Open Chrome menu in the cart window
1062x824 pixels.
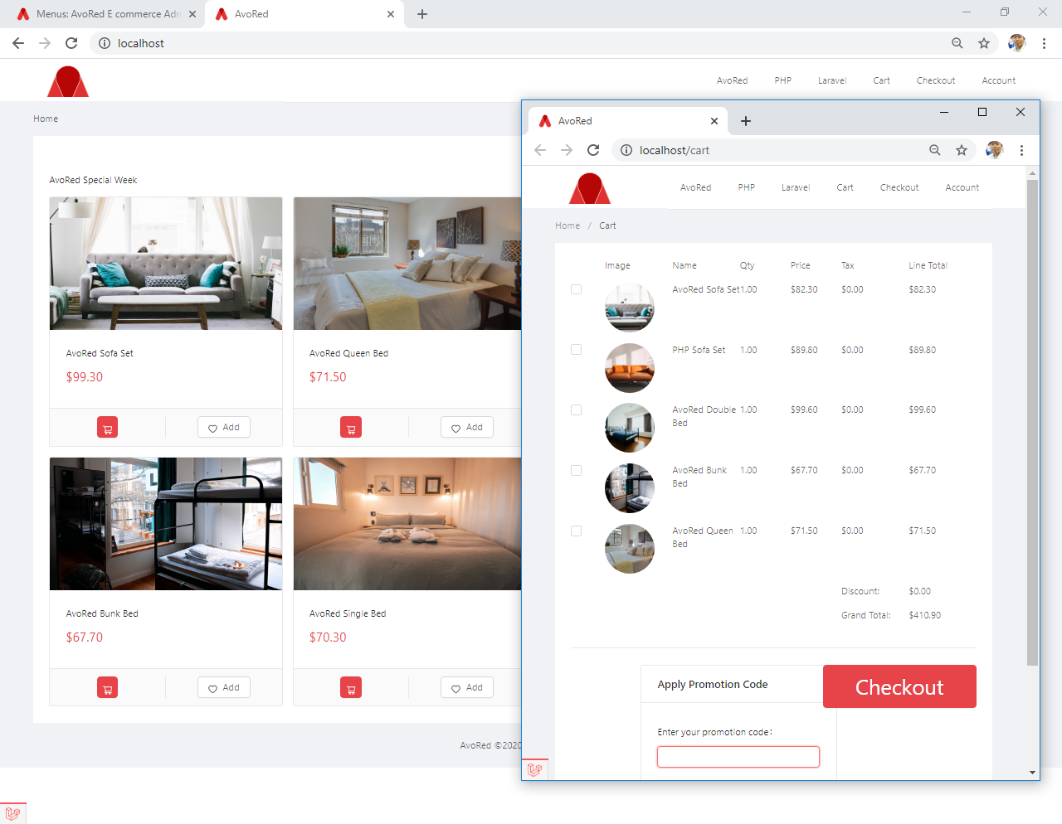coord(1021,150)
